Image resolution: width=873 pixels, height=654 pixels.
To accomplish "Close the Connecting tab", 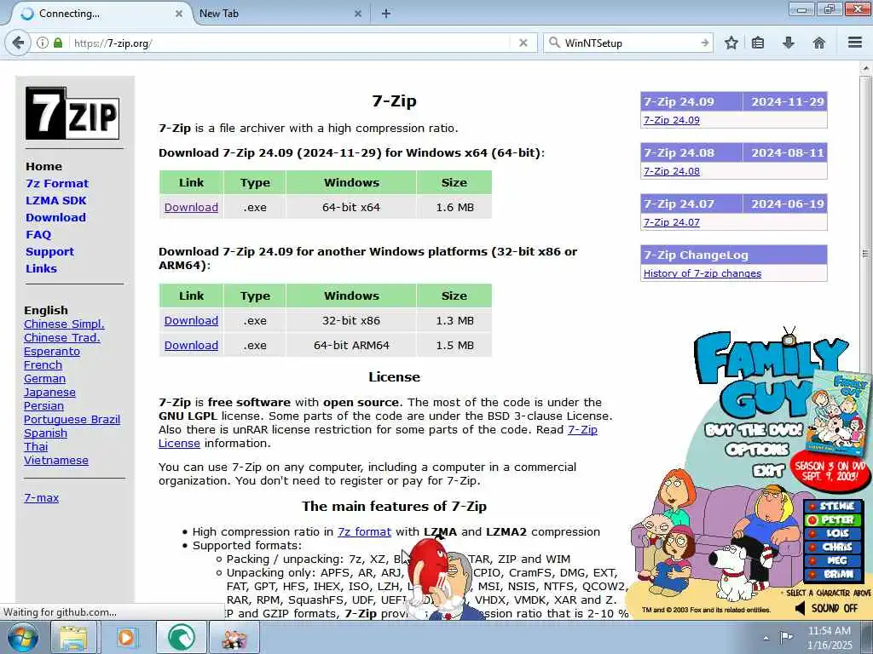I will coord(179,14).
